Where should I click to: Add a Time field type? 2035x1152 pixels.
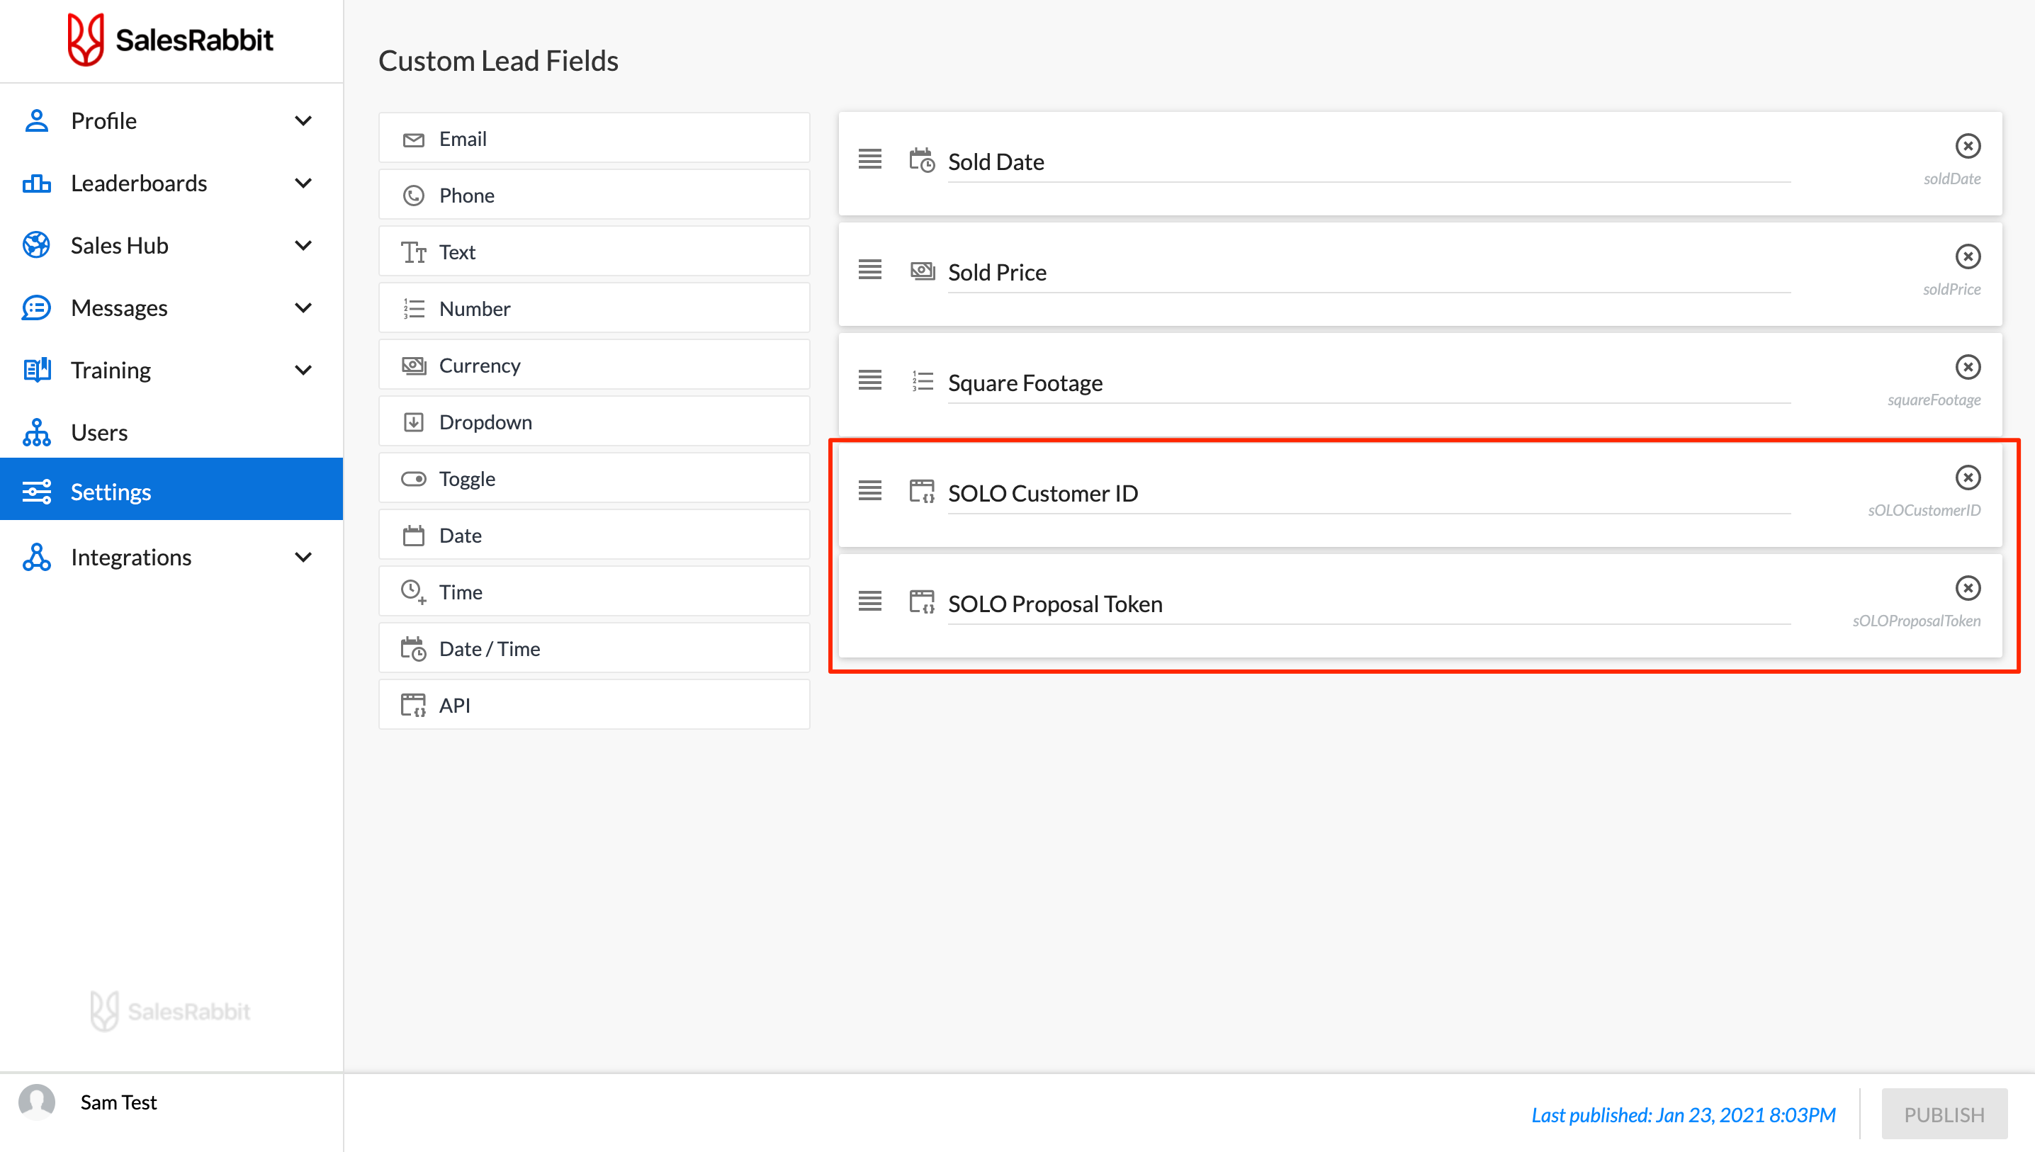coord(594,591)
